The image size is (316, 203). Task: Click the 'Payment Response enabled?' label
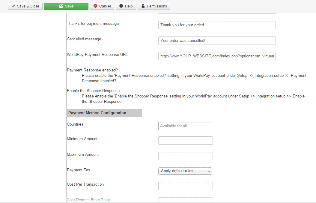tap(92, 70)
